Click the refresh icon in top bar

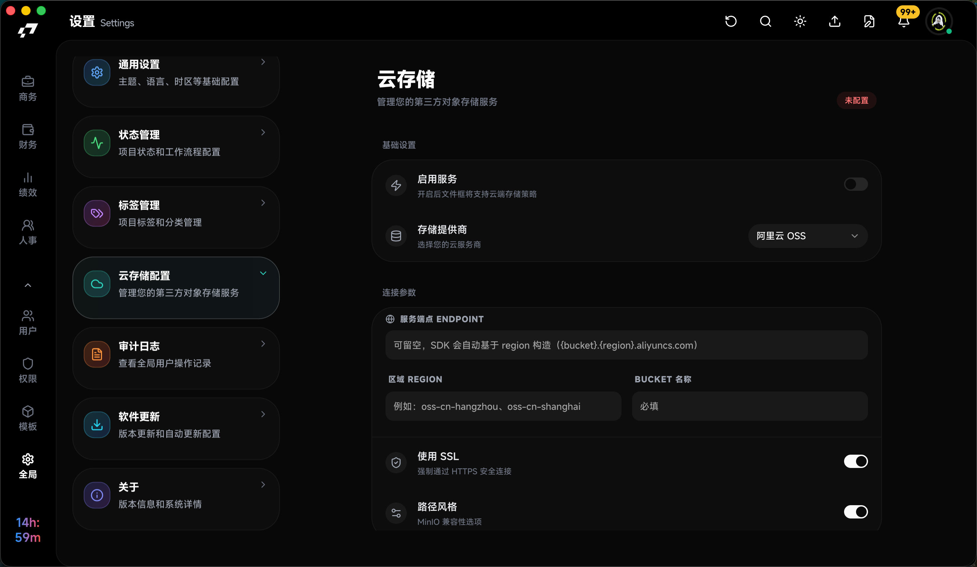[731, 21]
